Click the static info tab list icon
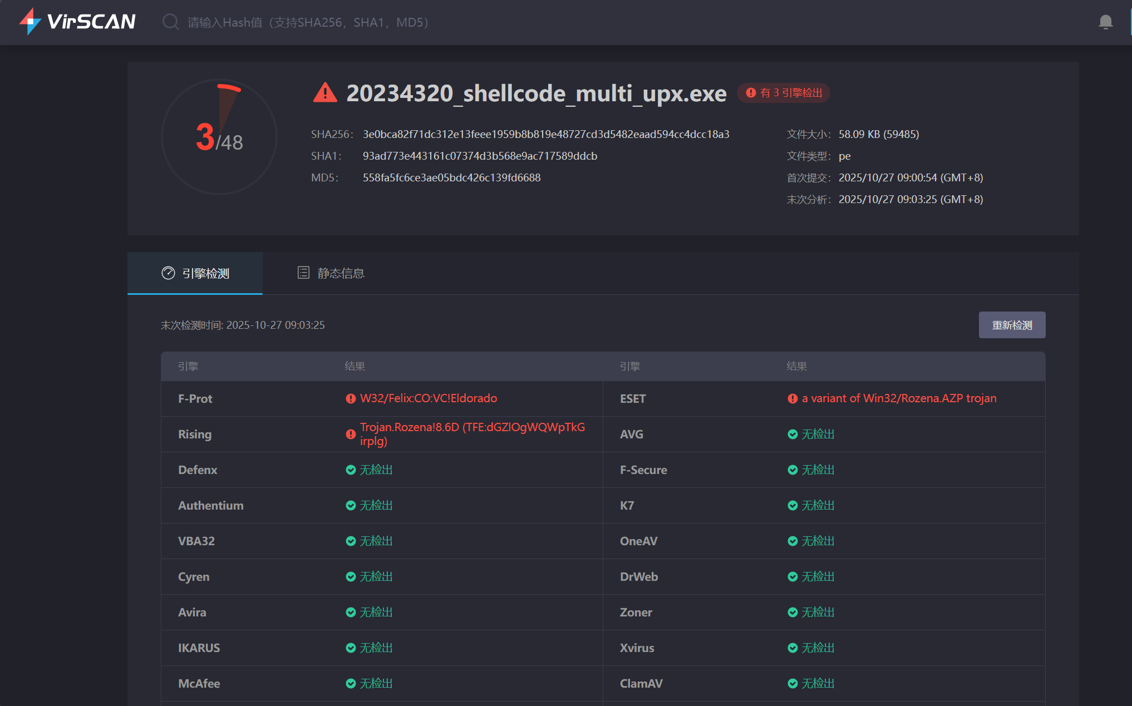This screenshot has height=706, width=1132. coord(303,273)
